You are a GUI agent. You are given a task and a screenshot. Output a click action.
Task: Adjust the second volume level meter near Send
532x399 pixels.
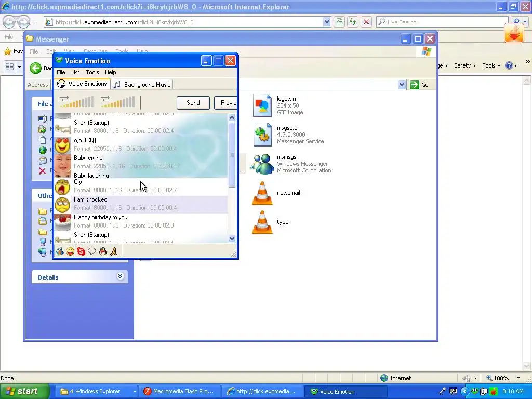pos(118,102)
